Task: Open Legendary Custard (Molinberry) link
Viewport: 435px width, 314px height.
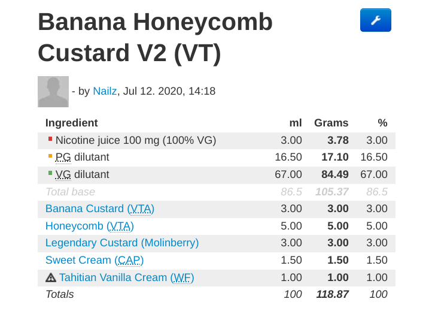Action: (122, 243)
